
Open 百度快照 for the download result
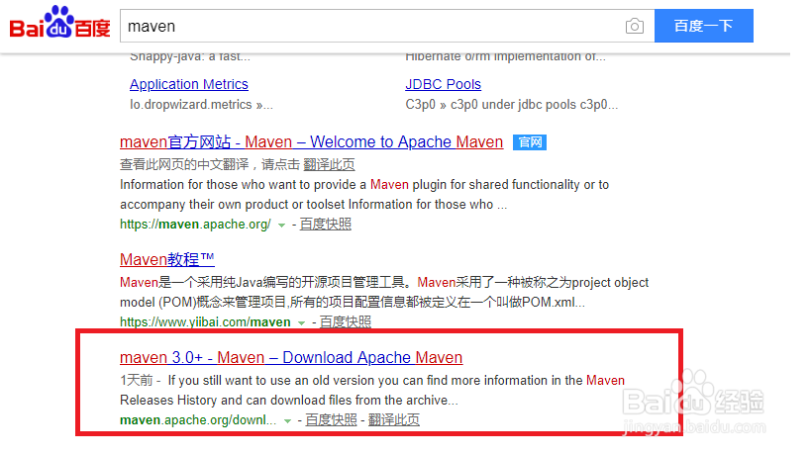point(331,420)
